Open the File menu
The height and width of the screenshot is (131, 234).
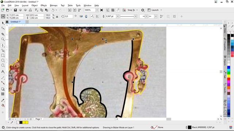[3, 5]
